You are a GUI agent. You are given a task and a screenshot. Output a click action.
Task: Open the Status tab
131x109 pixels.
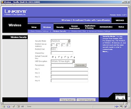click(x=121, y=27)
